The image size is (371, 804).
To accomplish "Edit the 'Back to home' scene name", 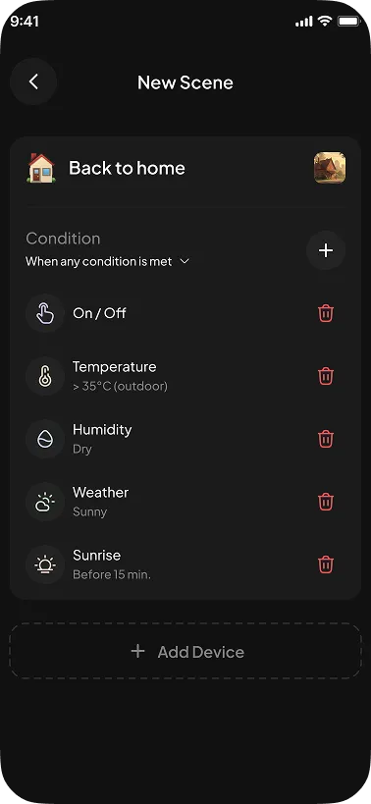I will (x=127, y=168).
